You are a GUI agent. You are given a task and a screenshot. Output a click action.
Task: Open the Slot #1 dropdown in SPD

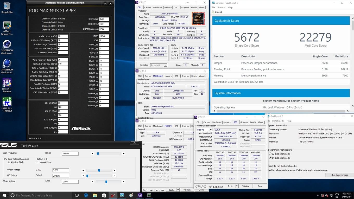point(204,130)
